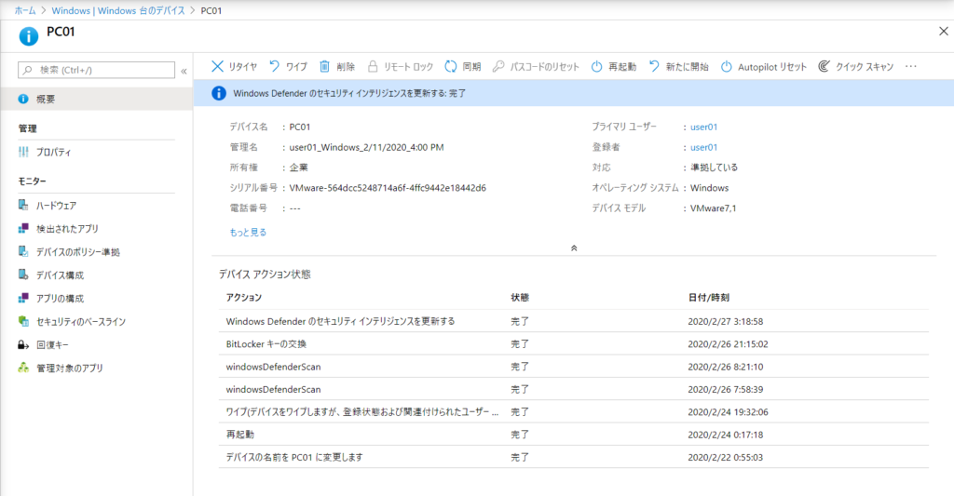Click the 削除 trash can icon
This screenshot has height=496, width=954.
point(325,66)
